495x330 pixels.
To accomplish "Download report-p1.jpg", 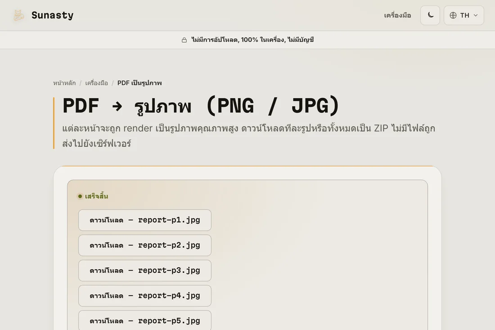I will click(145, 220).
